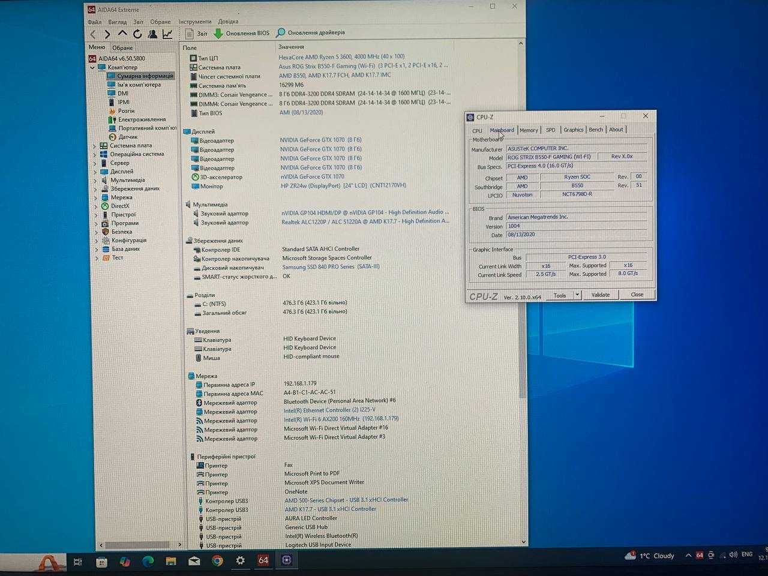Switch to the Обране tab beside Меню
The width and height of the screenshot is (768, 576).
(x=122, y=47)
